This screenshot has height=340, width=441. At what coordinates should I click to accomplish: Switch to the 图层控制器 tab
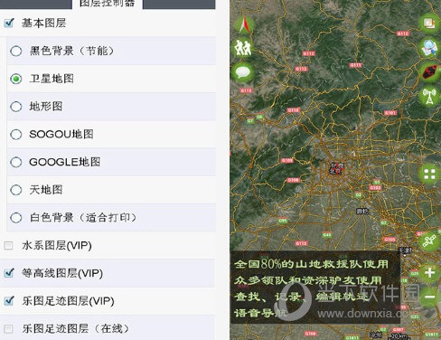(x=107, y=4)
